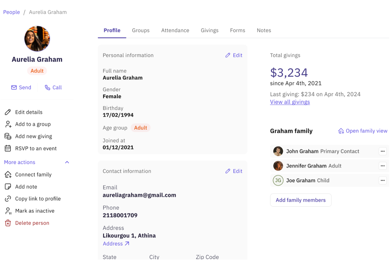Click the Call phone icon
This screenshot has width=390, height=260.
click(x=47, y=87)
